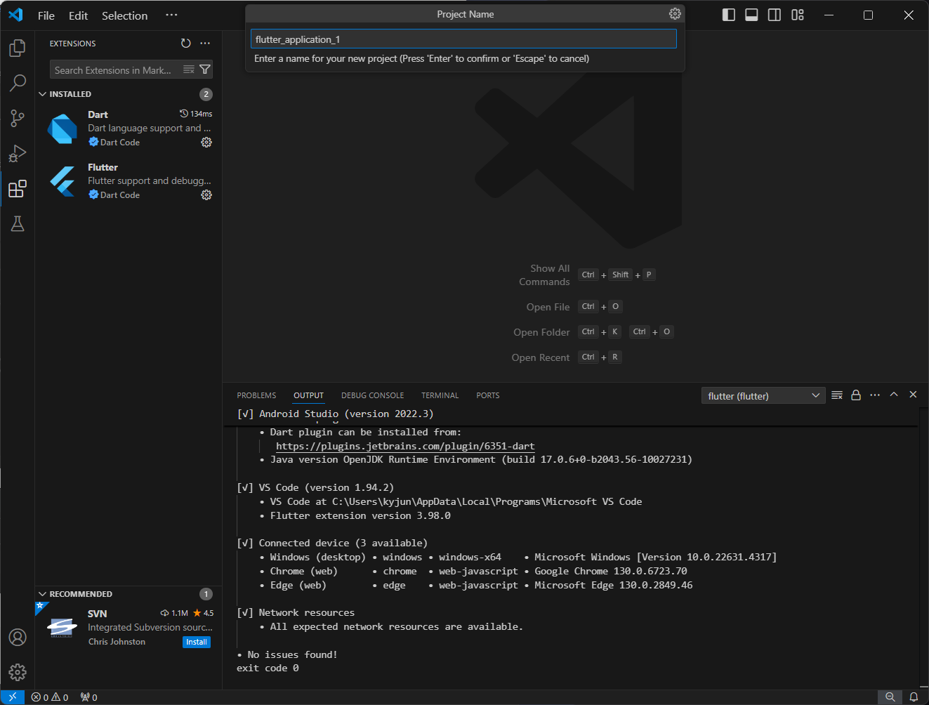Switch to the PORTS tab

coord(487,395)
